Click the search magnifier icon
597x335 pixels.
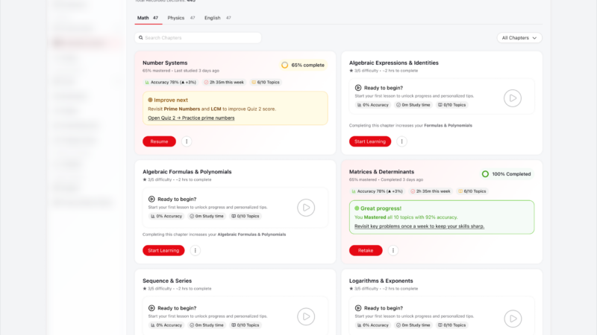tap(141, 38)
